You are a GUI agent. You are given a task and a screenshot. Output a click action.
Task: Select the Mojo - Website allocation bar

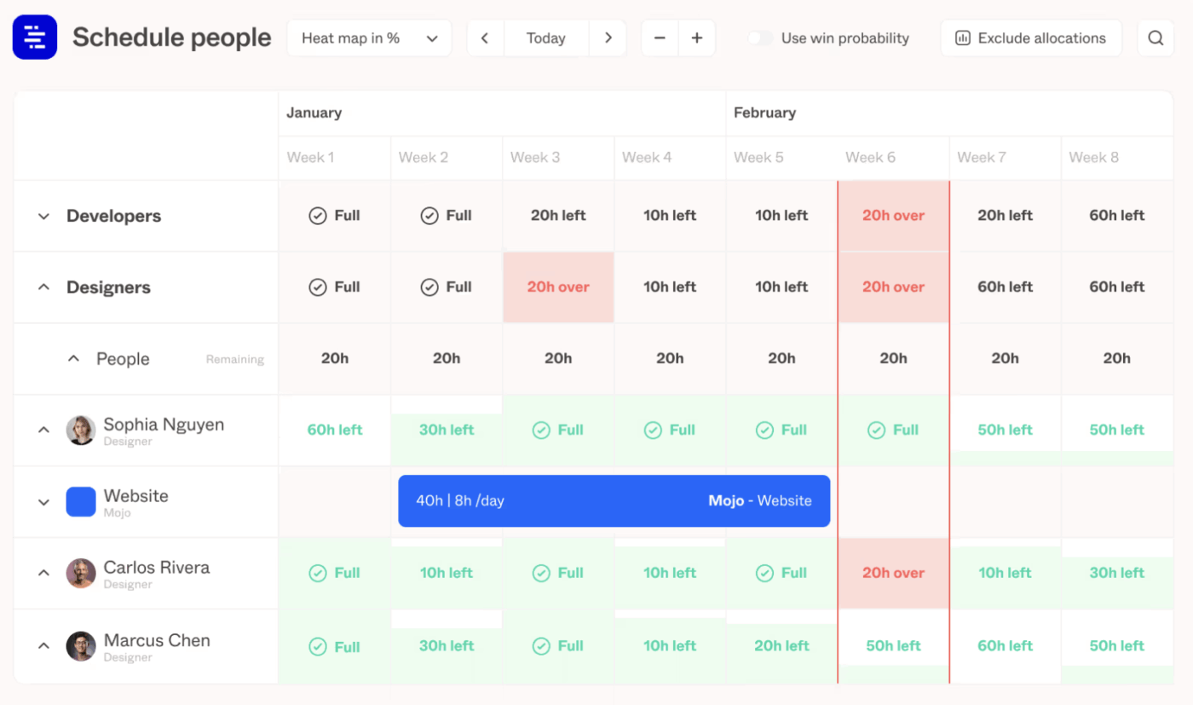click(x=614, y=501)
